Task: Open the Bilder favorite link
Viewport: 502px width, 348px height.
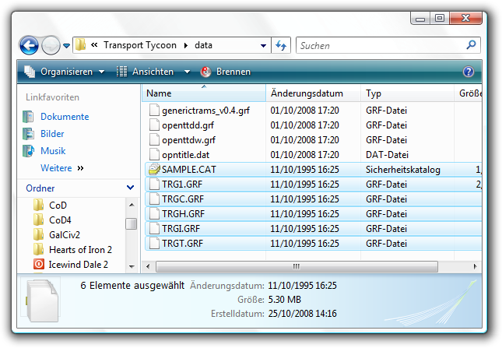Action: tap(52, 134)
